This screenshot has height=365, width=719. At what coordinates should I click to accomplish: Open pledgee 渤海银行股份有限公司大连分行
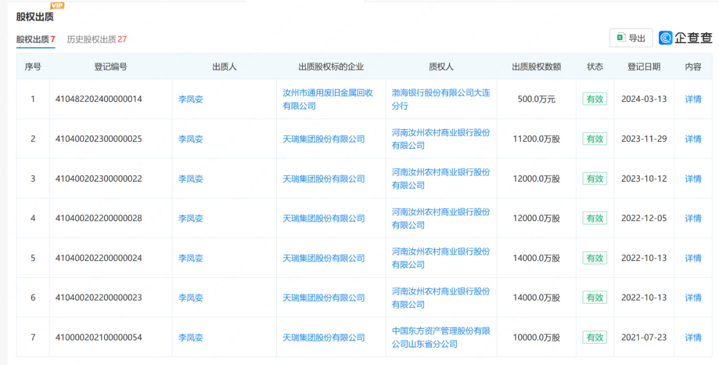tap(441, 99)
